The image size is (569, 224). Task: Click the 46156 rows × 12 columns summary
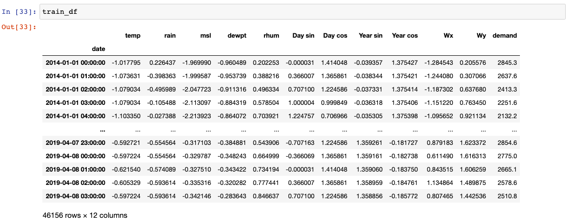pos(85,215)
